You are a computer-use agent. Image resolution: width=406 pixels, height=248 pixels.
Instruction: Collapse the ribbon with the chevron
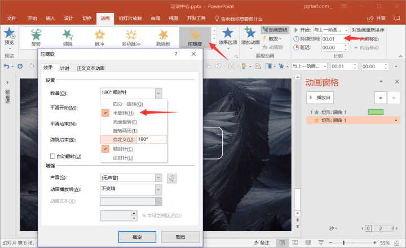(x=400, y=56)
